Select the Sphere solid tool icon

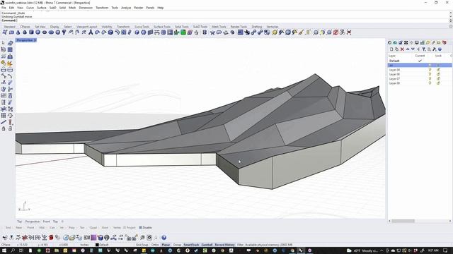38,32
